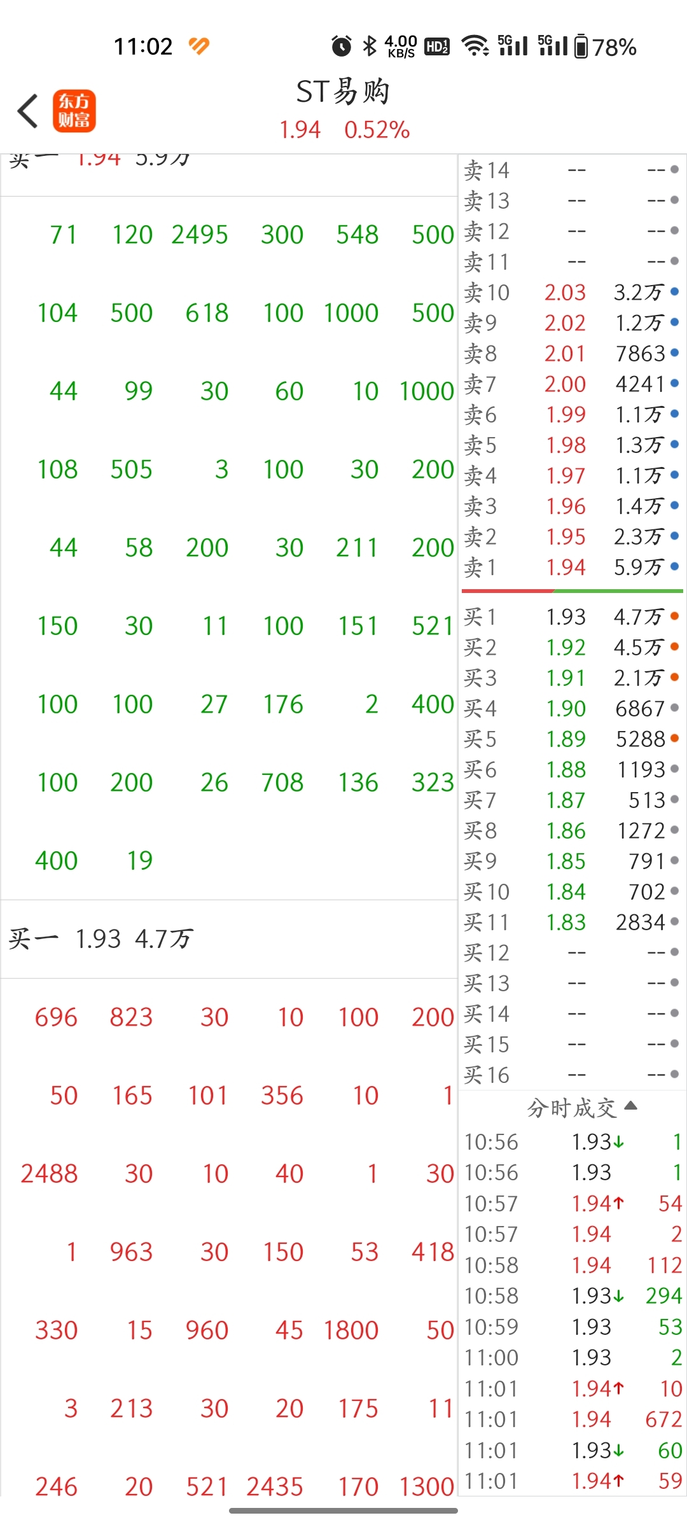
Task: Tap the orange dot on 买3 row
Action: tap(674, 677)
